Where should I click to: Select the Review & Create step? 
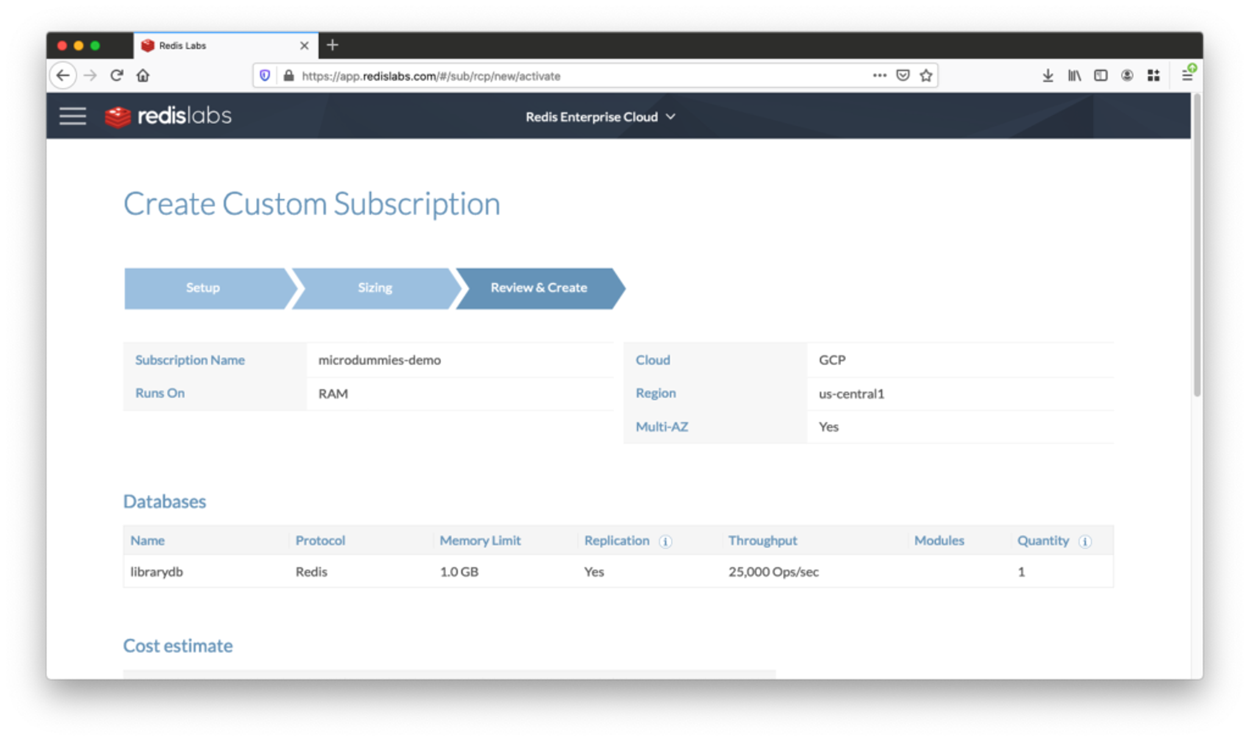click(539, 288)
